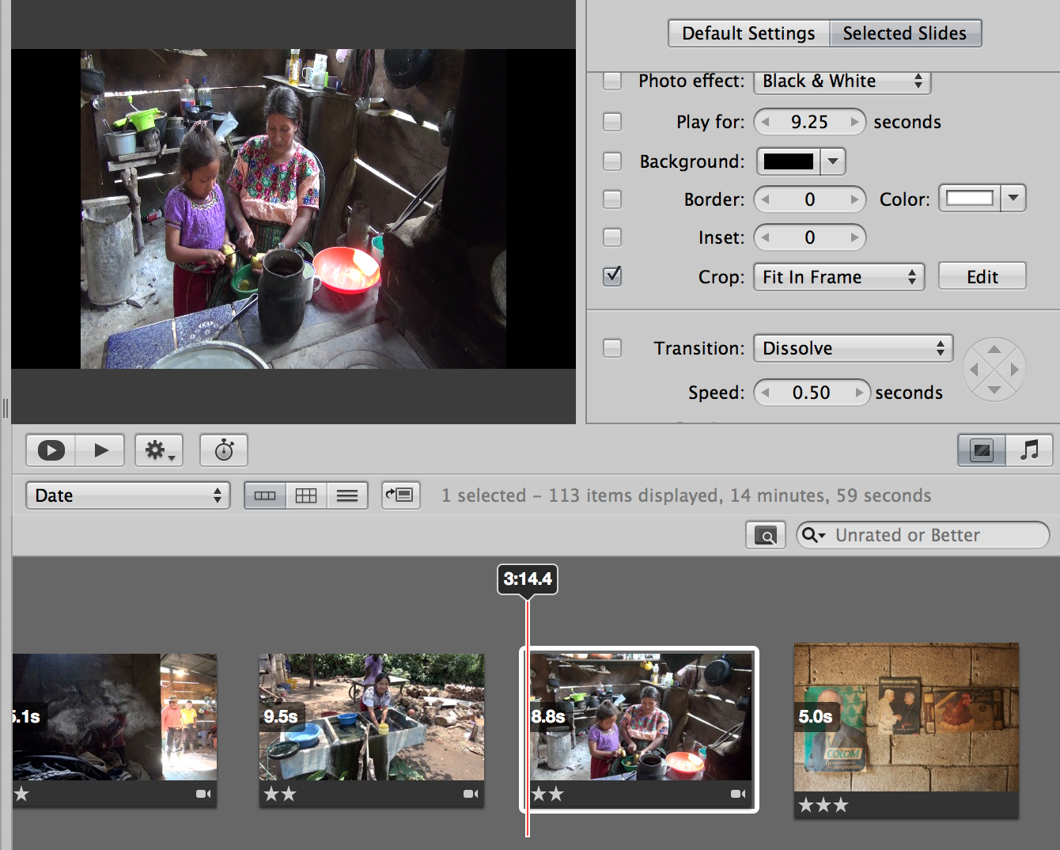The image size is (1060, 850).
Task: Click the Edit crop button
Action: pos(982,277)
